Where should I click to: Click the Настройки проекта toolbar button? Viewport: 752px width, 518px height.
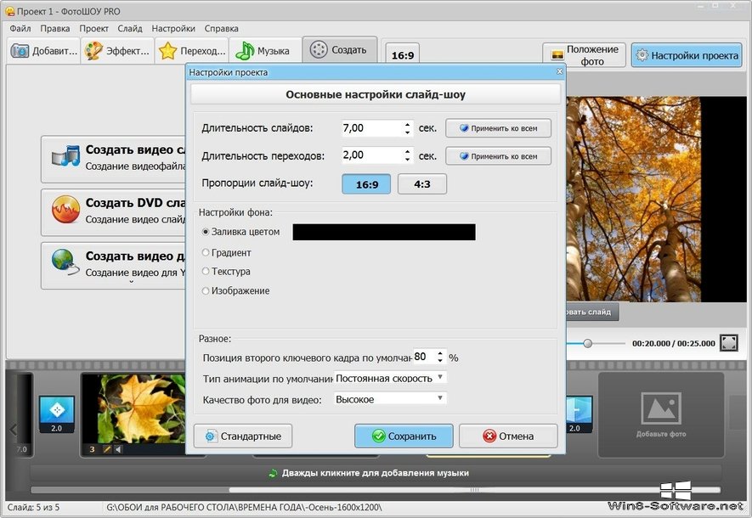point(687,55)
